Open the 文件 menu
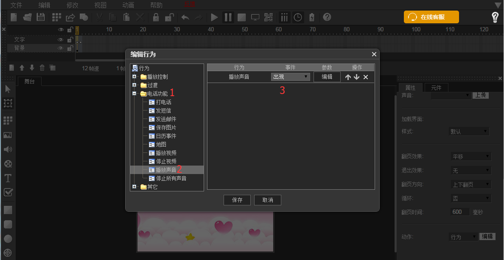The image size is (504, 260). click(16, 6)
